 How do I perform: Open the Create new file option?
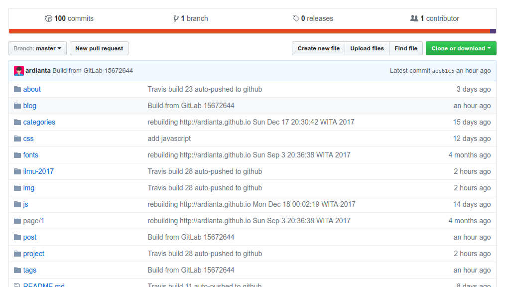click(x=318, y=48)
